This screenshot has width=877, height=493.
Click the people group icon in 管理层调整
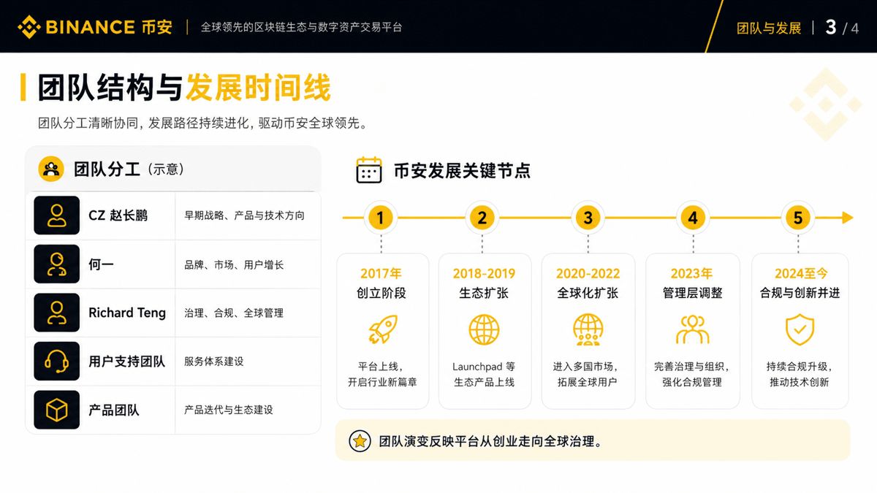coord(692,329)
